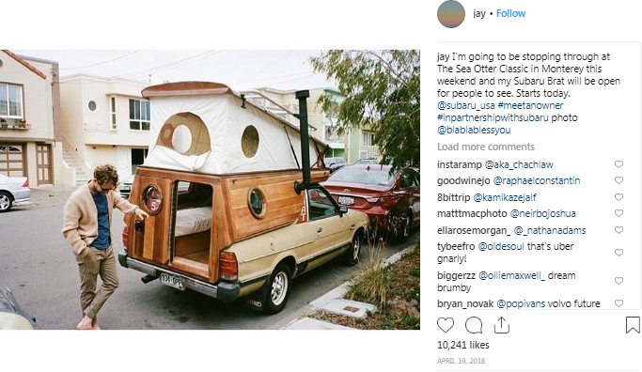This screenshot has height=372, width=642.
Task: Open the @subaru_usa mention link
Action: [465, 105]
